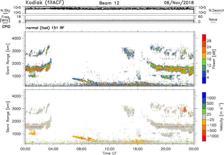Click the frequency axis value '18'

click(19, 17)
